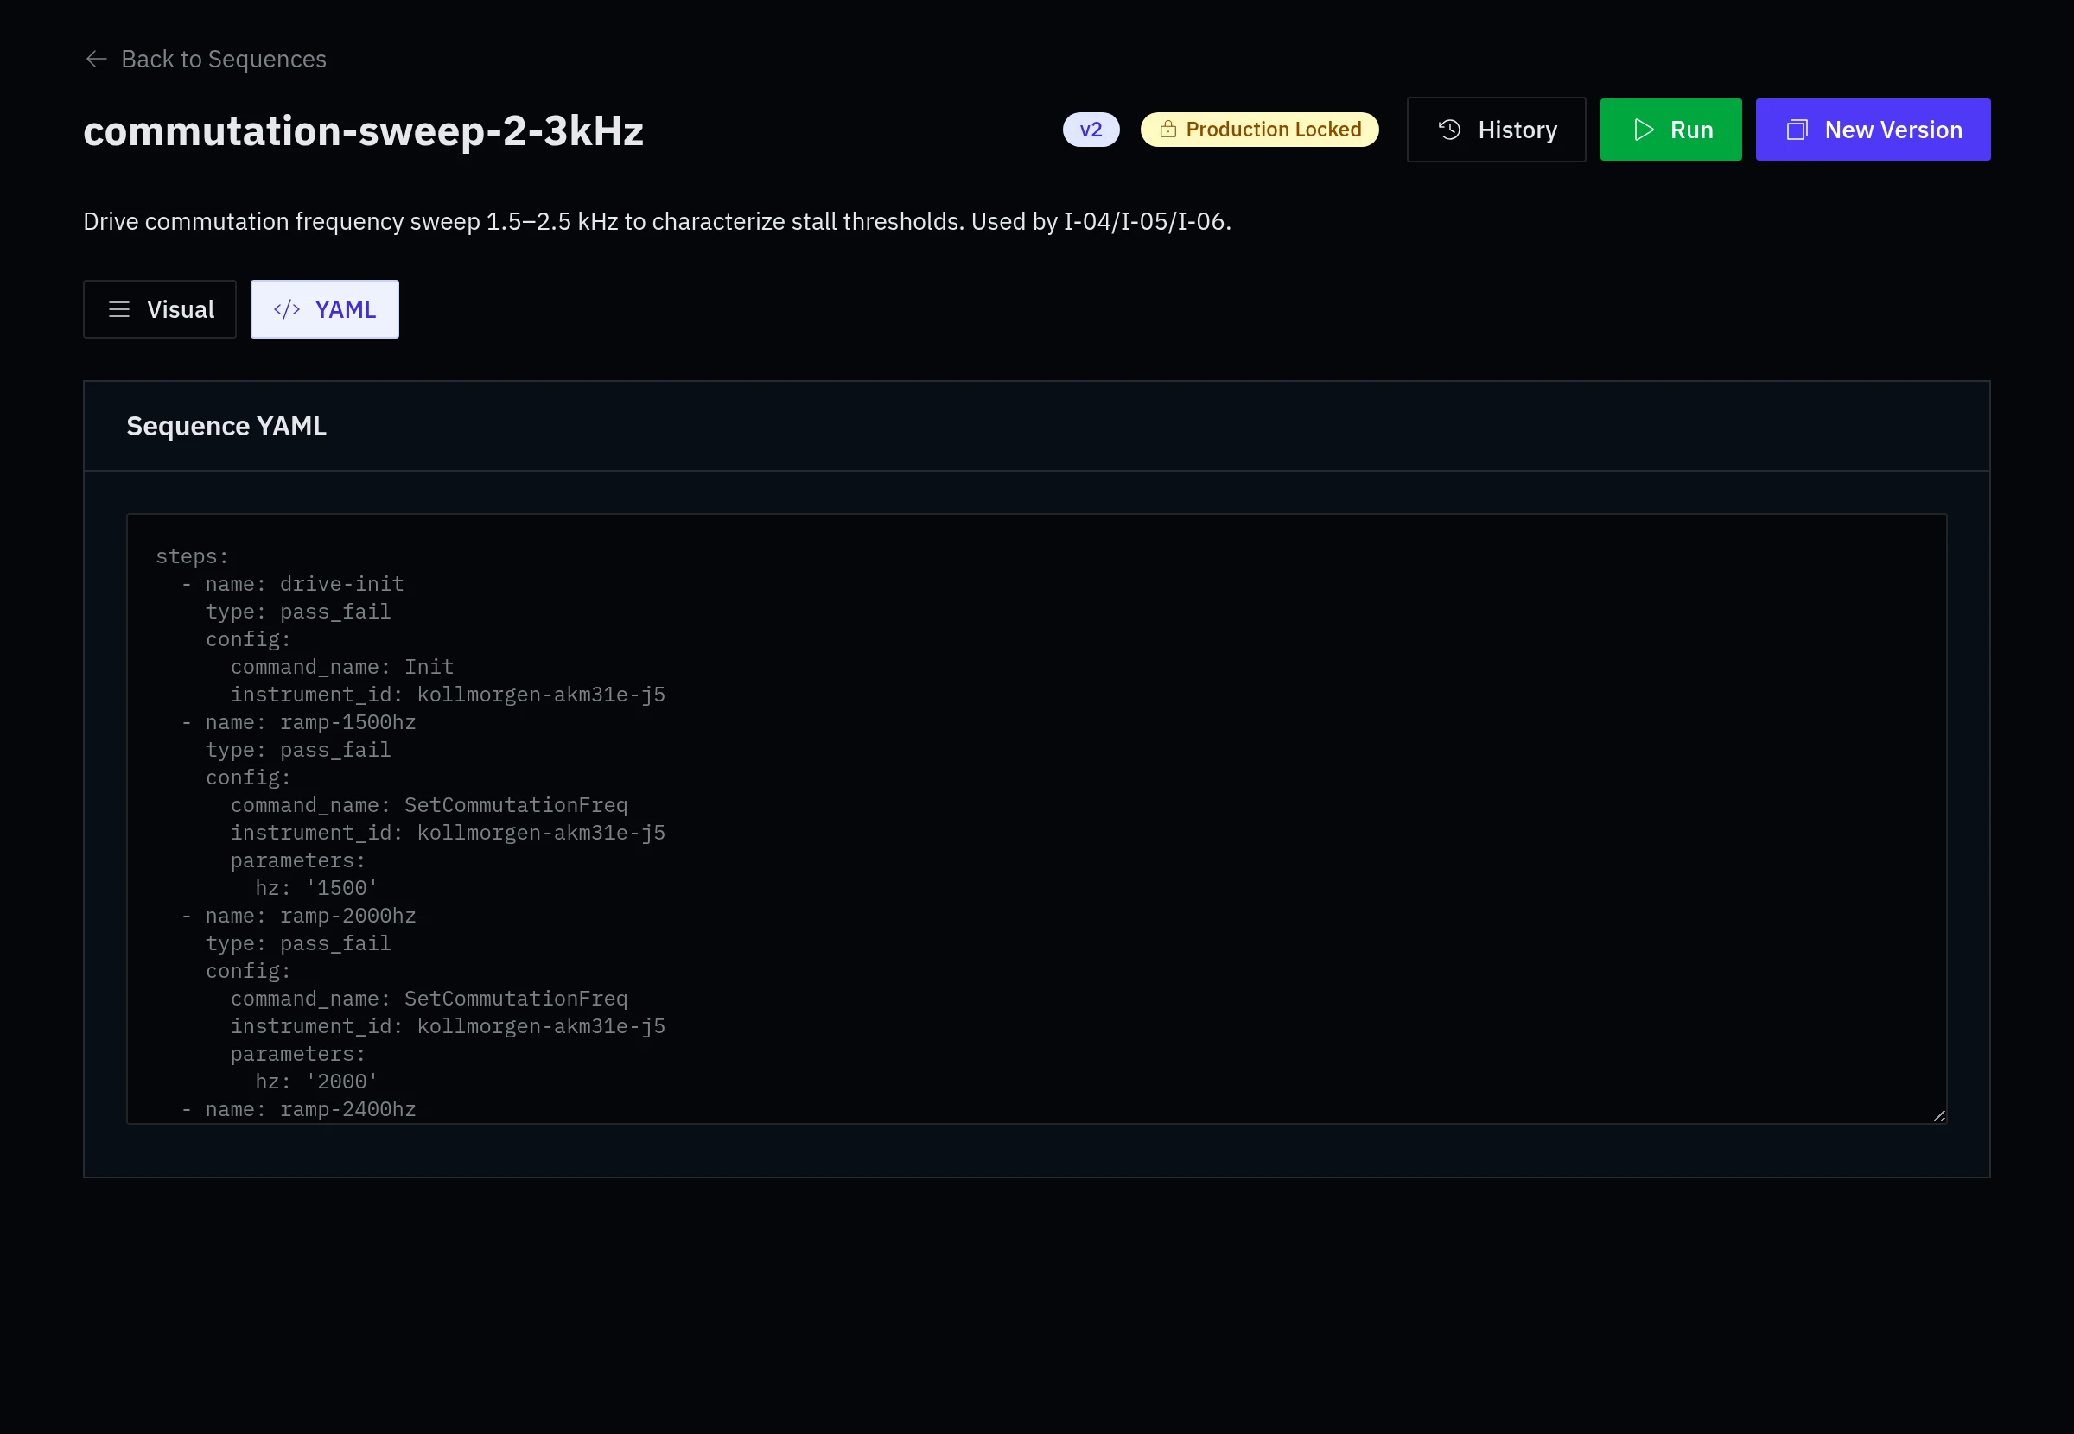2074x1434 pixels.
Task: Click the lock icon in Production Locked badge
Action: (x=1167, y=130)
